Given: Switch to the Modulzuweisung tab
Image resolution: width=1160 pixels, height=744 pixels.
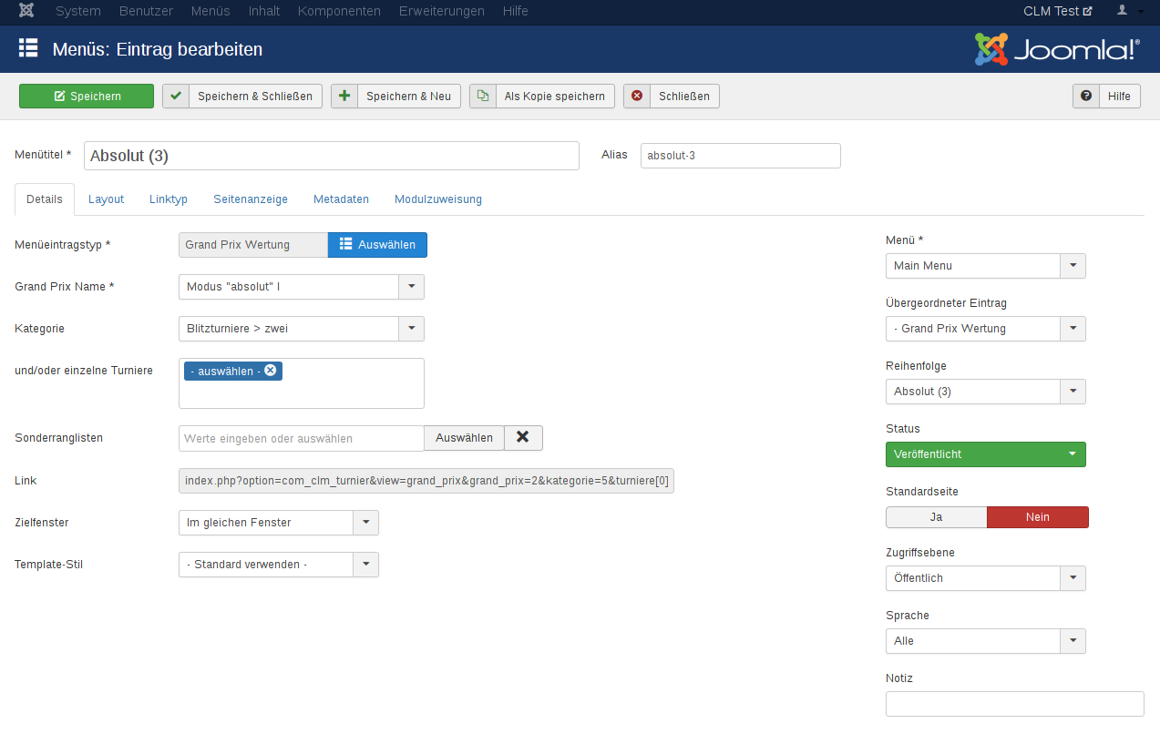Looking at the screenshot, I should pyautogui.click(x=437, y=199).
